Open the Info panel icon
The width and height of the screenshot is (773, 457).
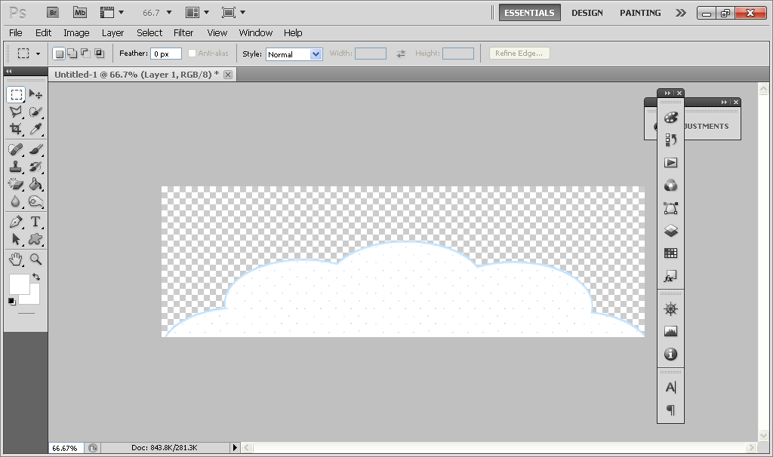coord(670,354)
